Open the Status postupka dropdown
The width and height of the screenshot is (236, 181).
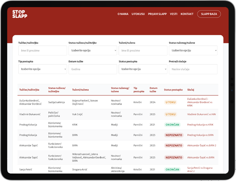pos(143,69)
